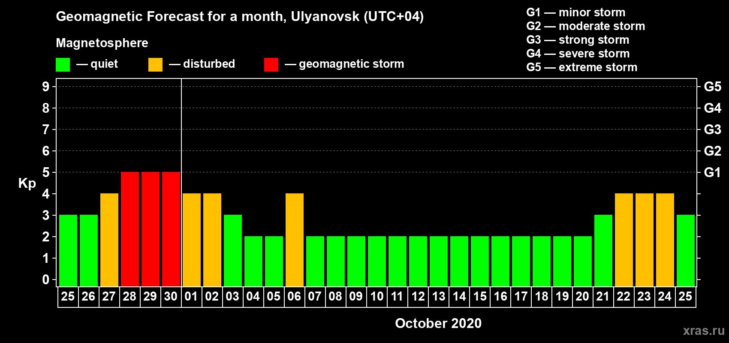
Task: Click the date label '20' on the axis
Action: click(582, 297)
